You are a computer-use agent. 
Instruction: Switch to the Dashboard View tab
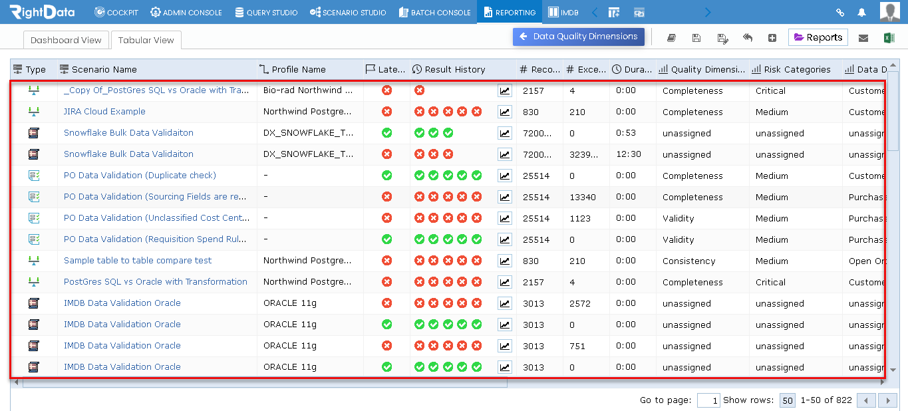point(66,40)
